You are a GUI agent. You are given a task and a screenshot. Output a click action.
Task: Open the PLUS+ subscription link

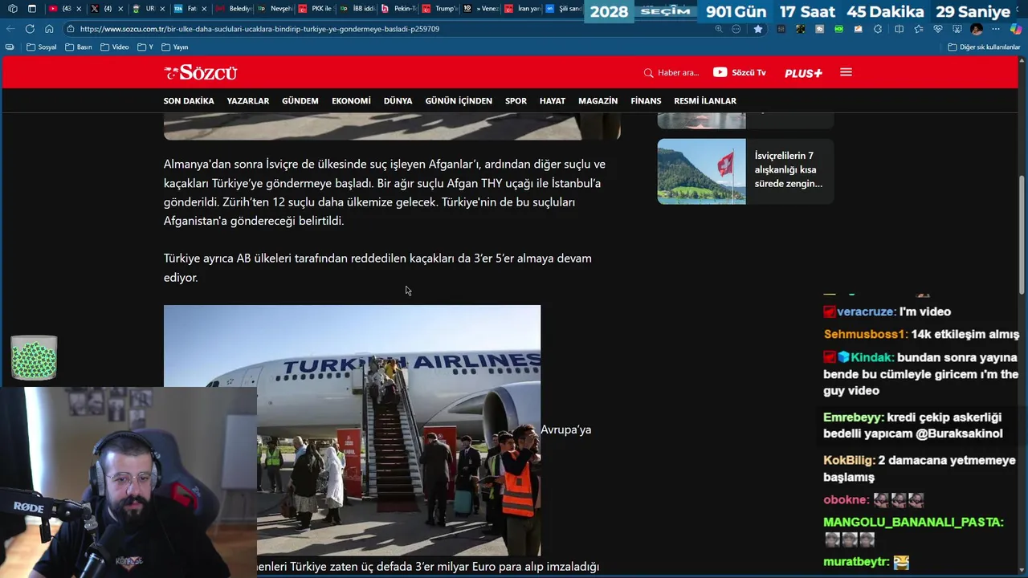click(x=803, y=73)
